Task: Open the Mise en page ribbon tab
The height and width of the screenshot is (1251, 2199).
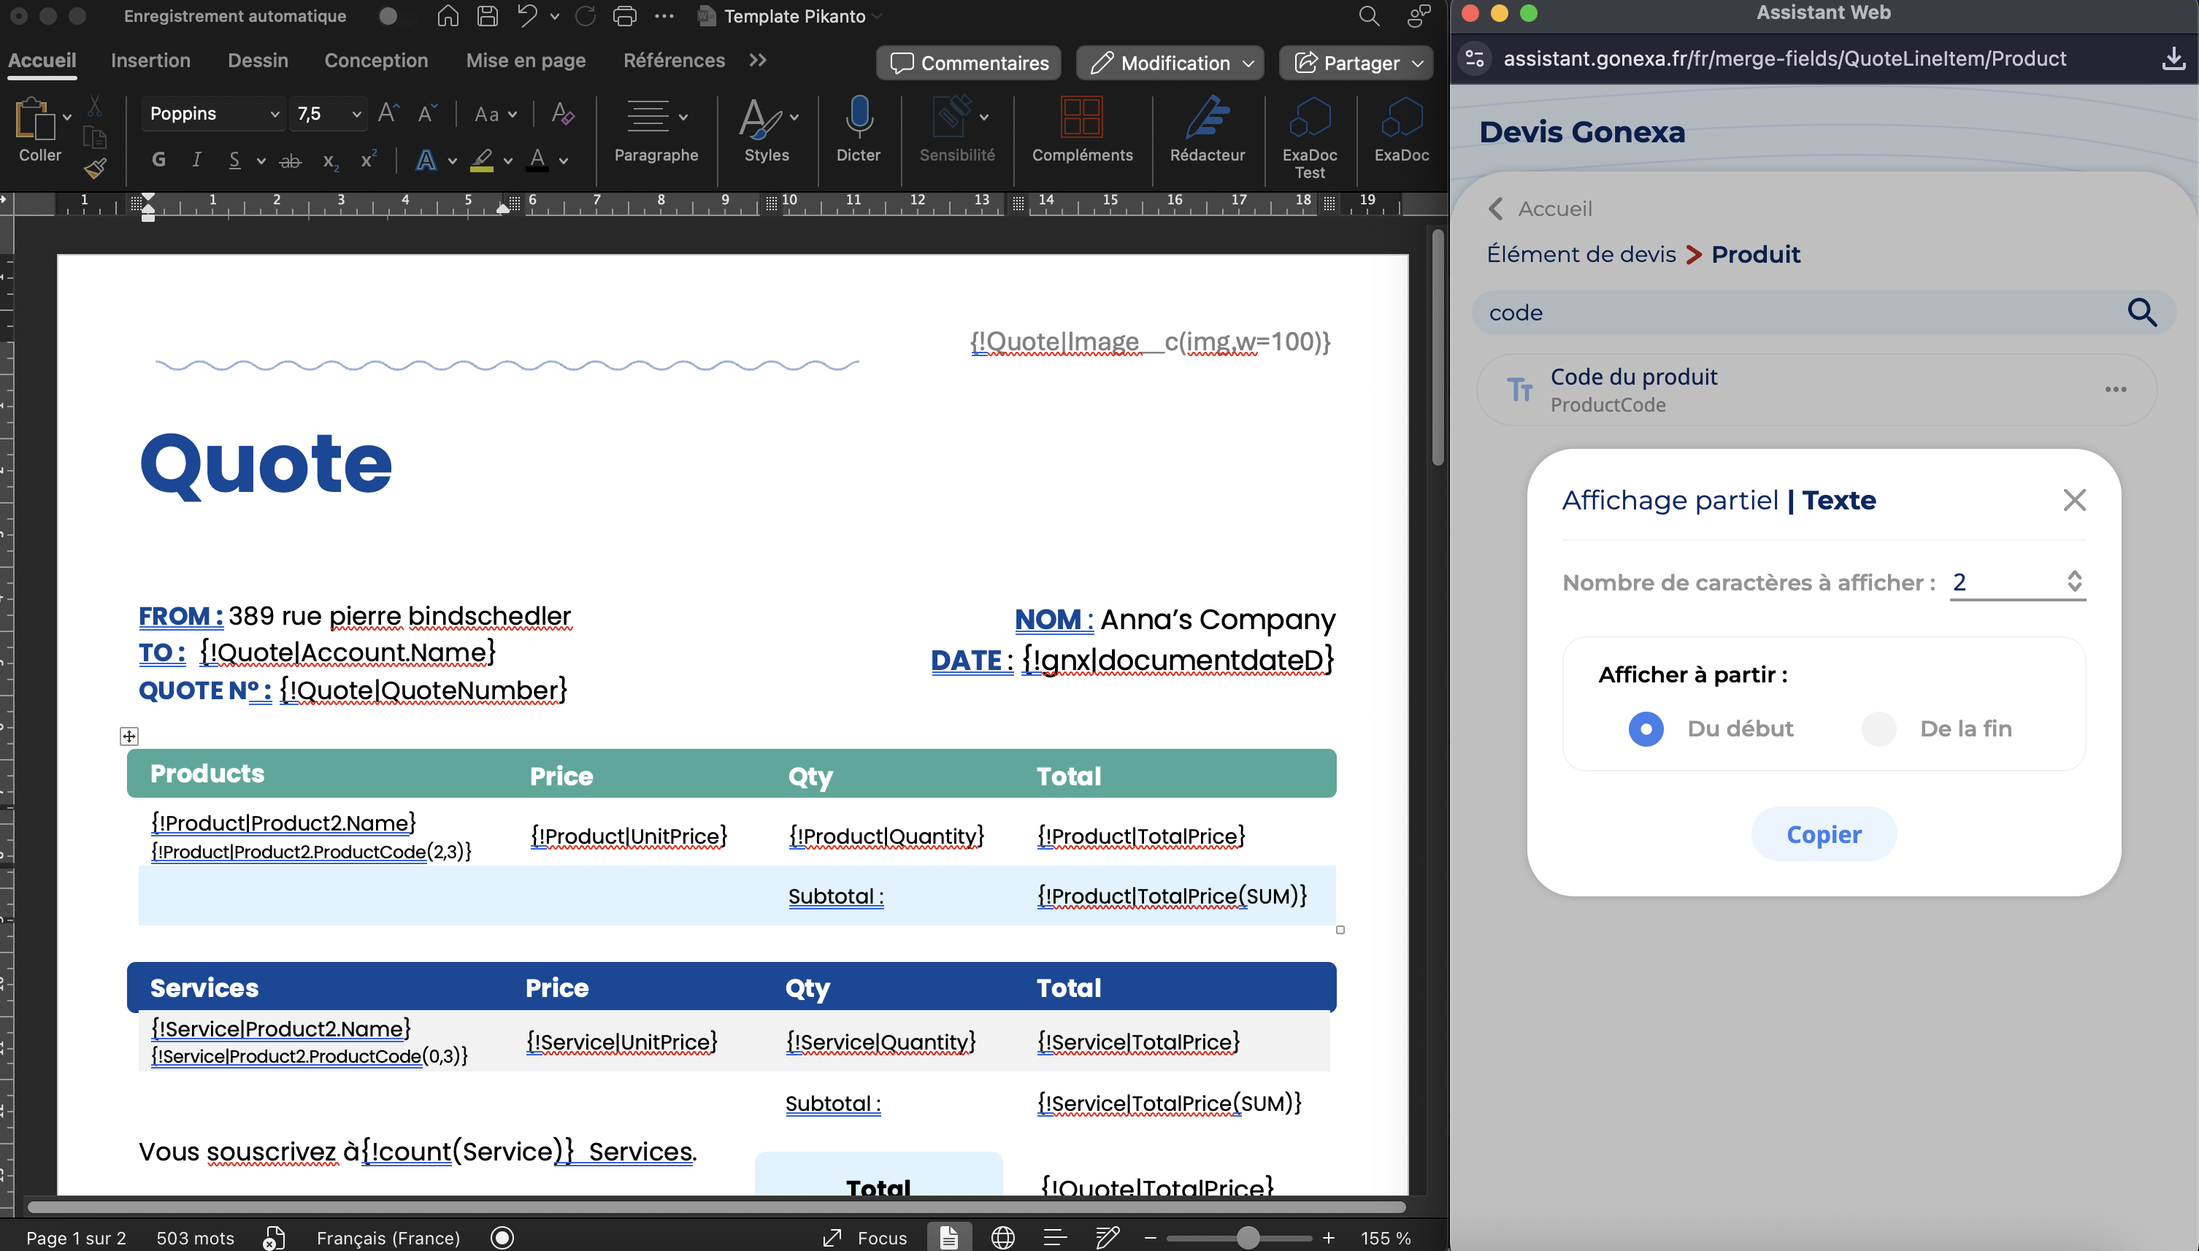Action: coord(526,60)
